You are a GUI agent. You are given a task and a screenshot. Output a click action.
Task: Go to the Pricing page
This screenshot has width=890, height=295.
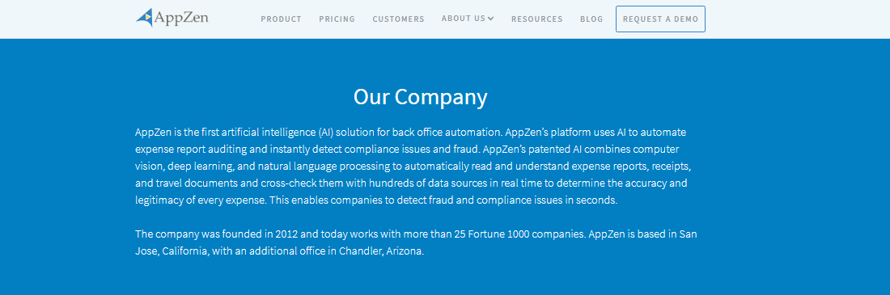click(337, 19)
